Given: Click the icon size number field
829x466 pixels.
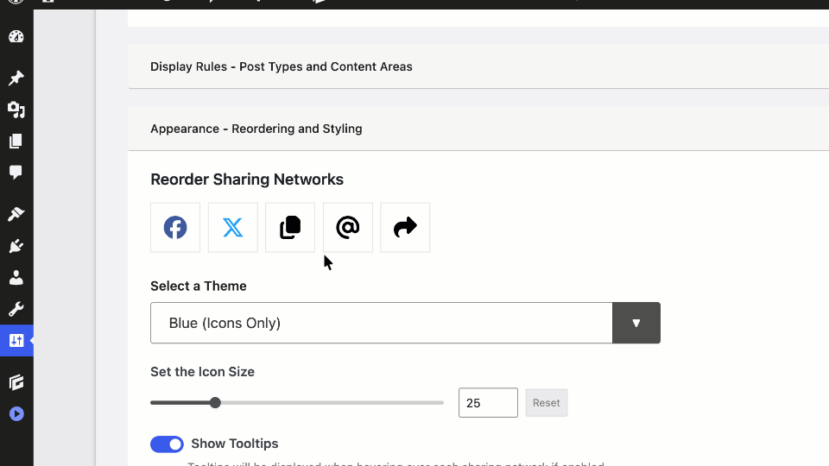Looking at the screenshot, I should [488, 403].
